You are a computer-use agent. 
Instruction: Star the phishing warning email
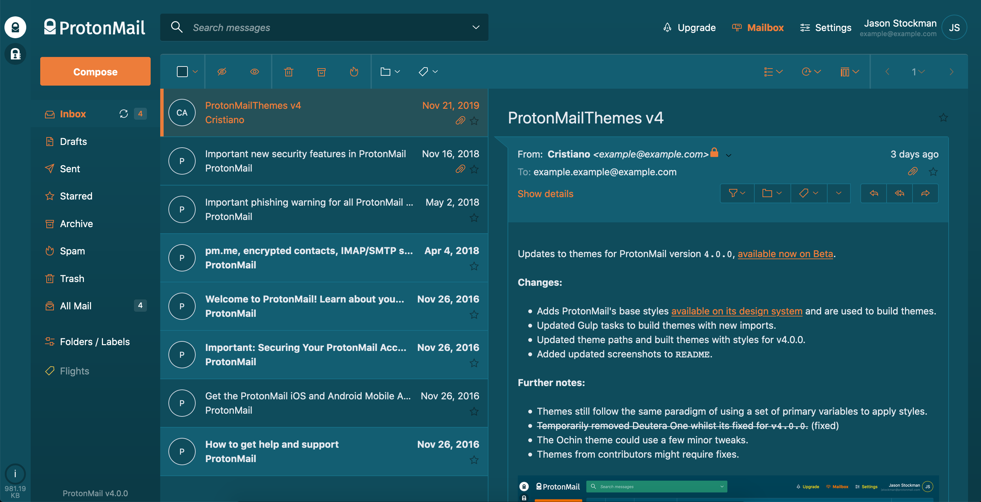pos(474,218)
